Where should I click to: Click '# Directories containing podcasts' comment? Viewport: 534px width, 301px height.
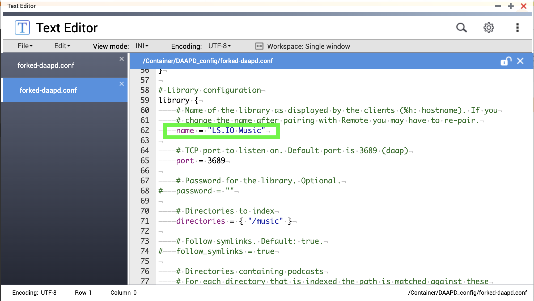250,271
